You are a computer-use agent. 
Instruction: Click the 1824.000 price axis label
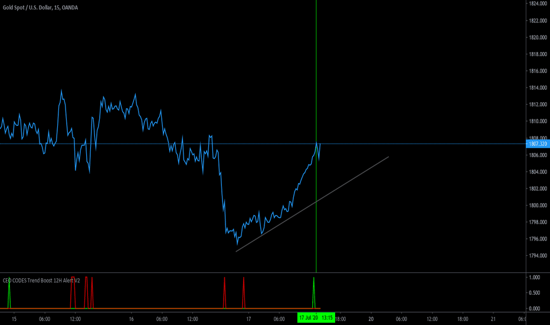pyautogui.click(x=538, y=4)
